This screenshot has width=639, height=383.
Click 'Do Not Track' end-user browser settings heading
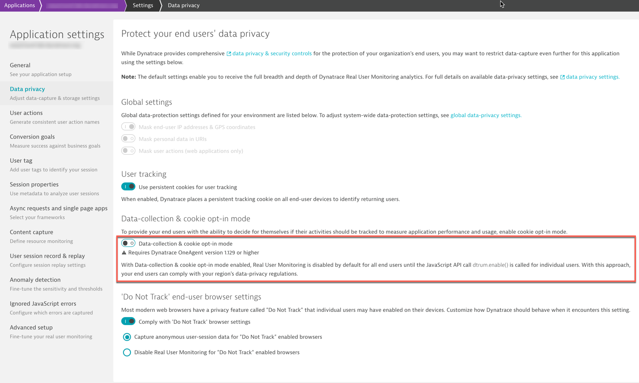pyautogui.click(x=191, y=297)
